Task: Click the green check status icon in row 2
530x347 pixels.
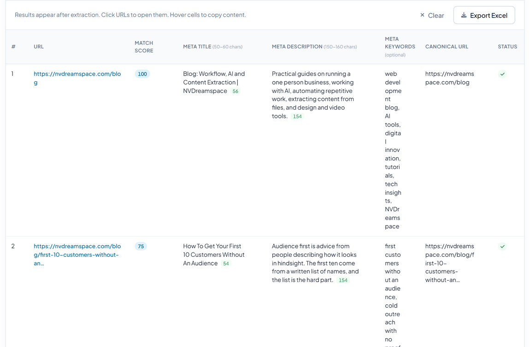Action: pyautogui.click(x=502, y=246)
